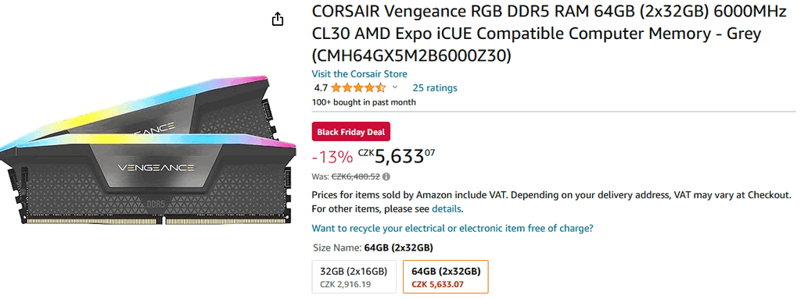Click the VAT information paragraph
The height and width of the screenshot is (299, 801).
point(551,202)
